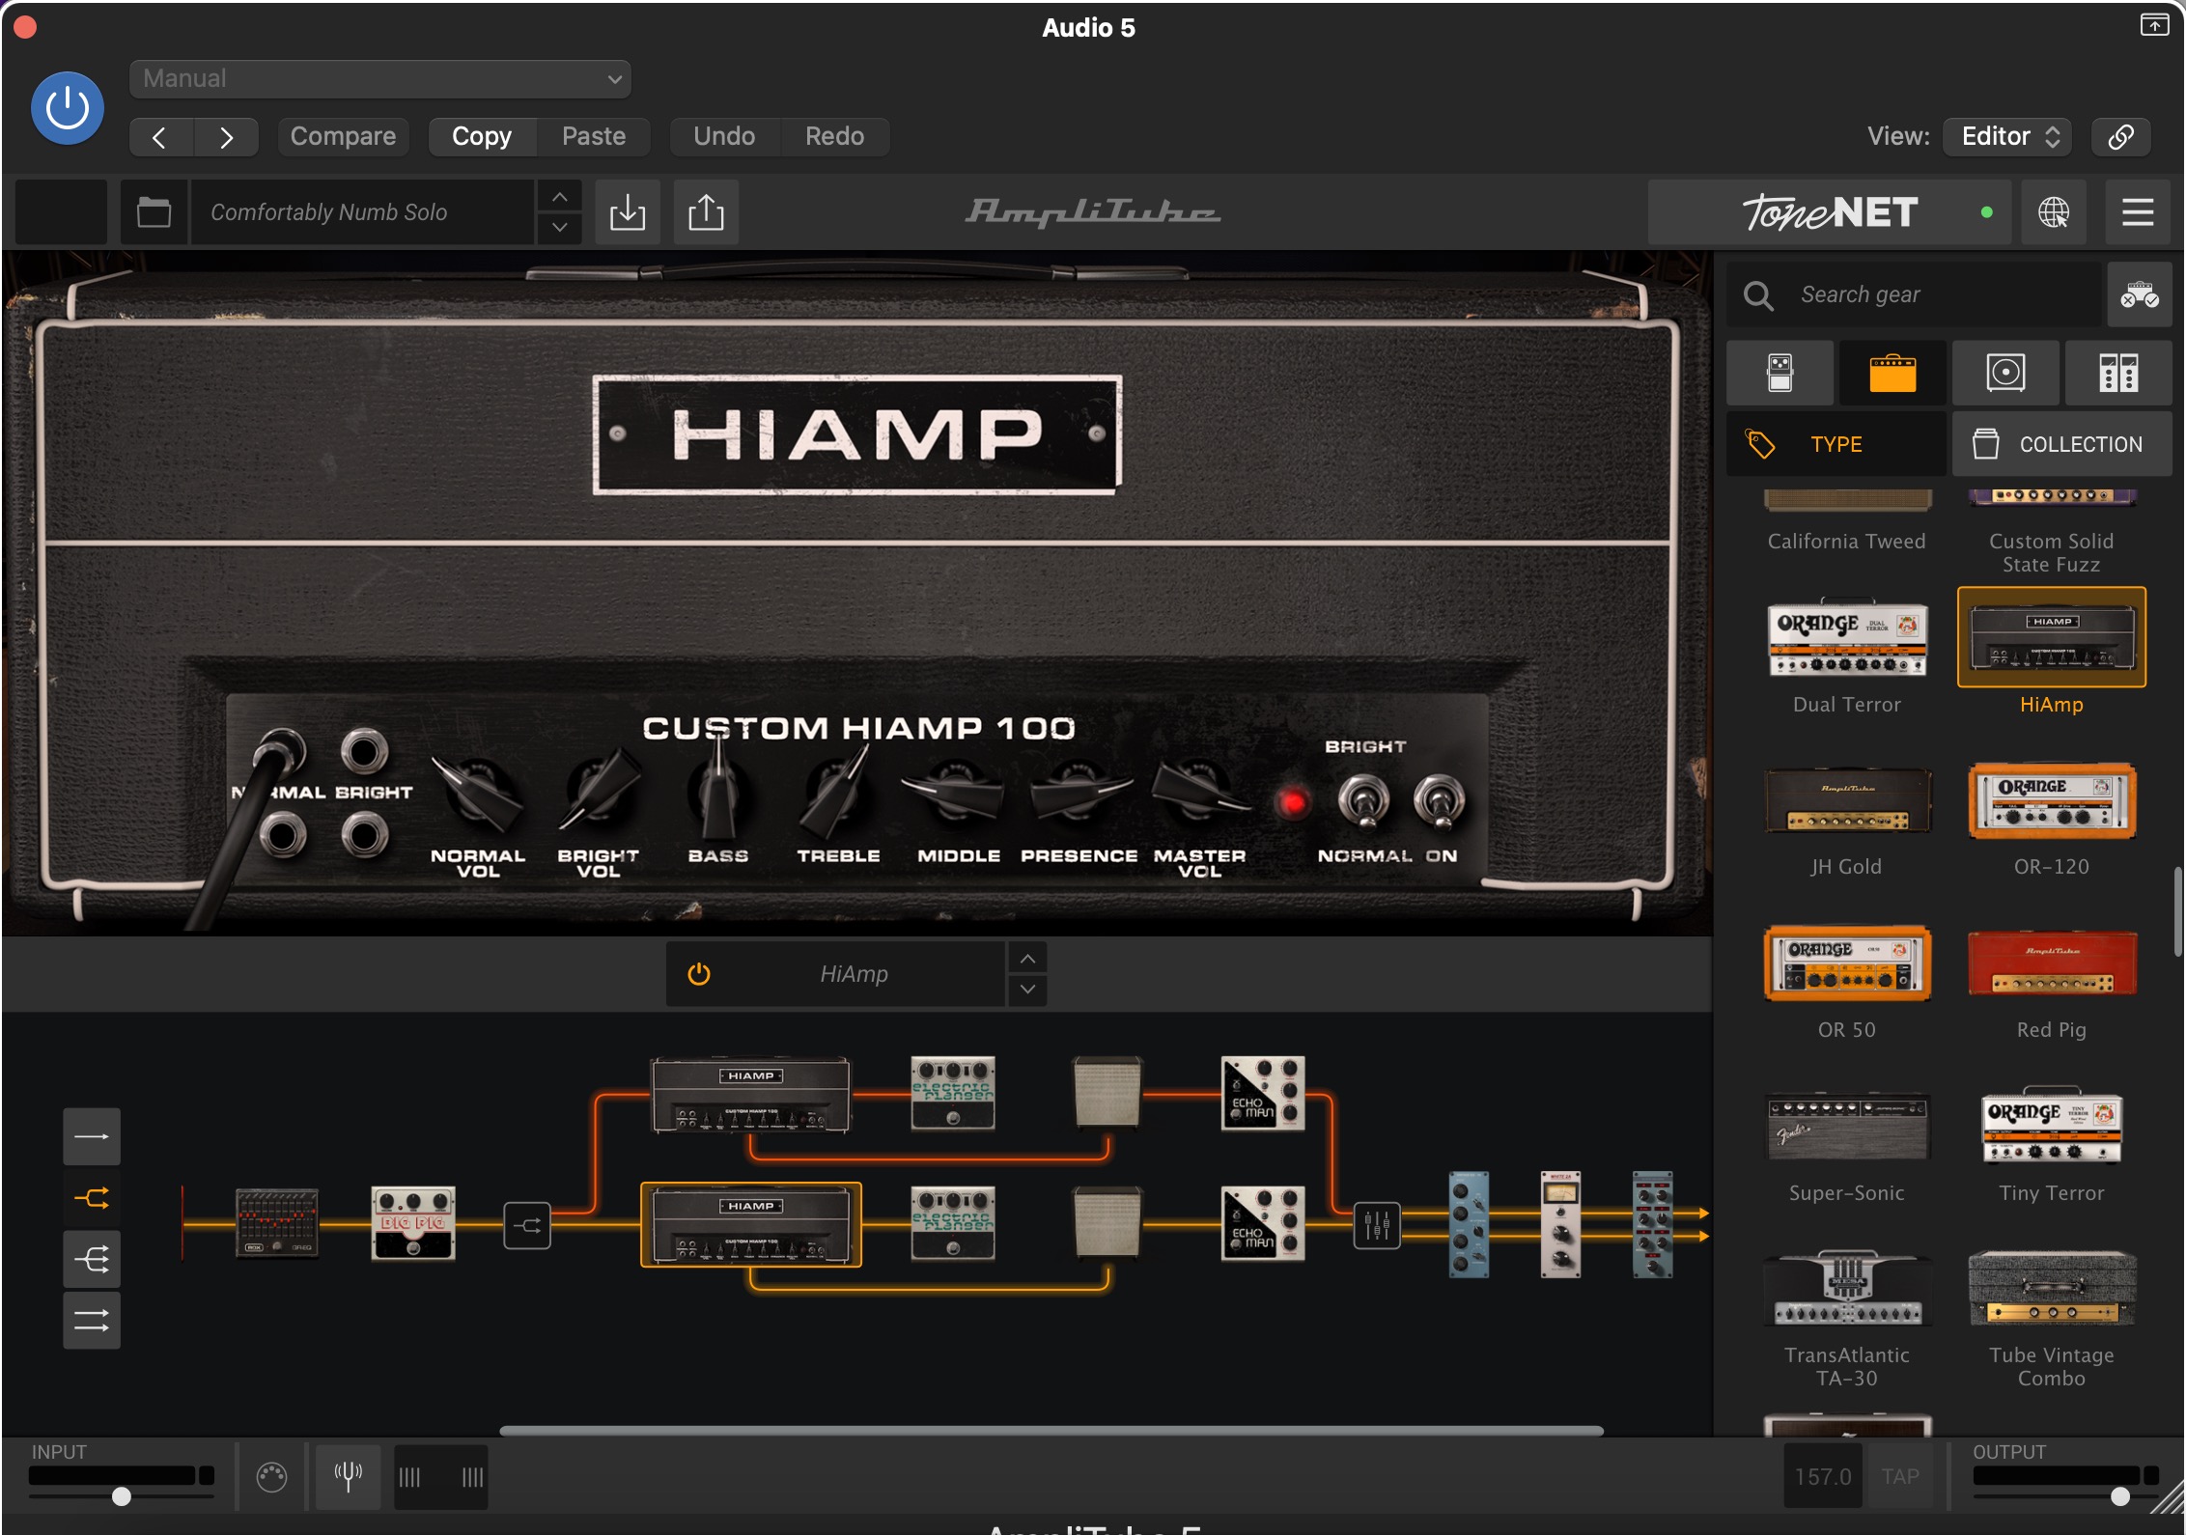This screenshot has height=1535, width=2186.
Task: Click the 157.0 BPM tempo field
Action: click(1823, 1476)
